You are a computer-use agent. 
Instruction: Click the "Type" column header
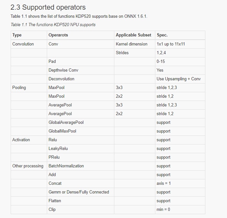(x=17, y=35)
